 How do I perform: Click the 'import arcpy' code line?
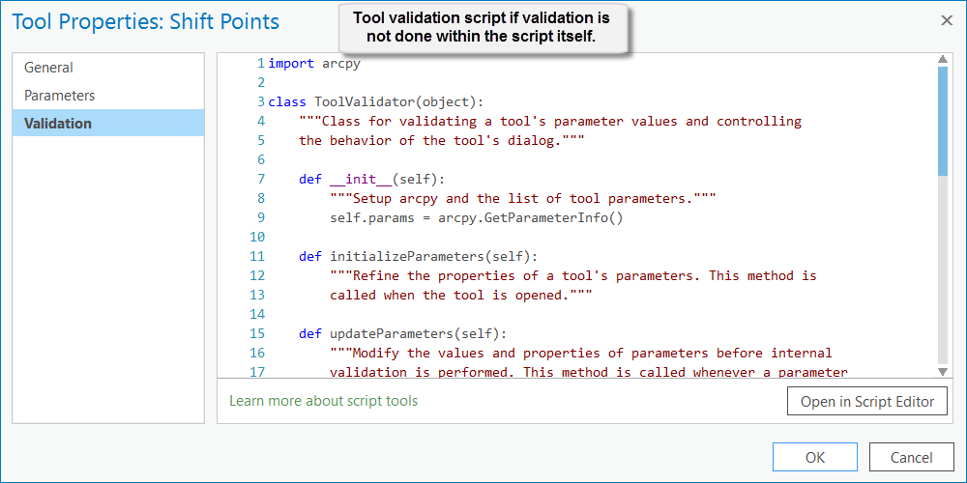click(x=314, y=63)
